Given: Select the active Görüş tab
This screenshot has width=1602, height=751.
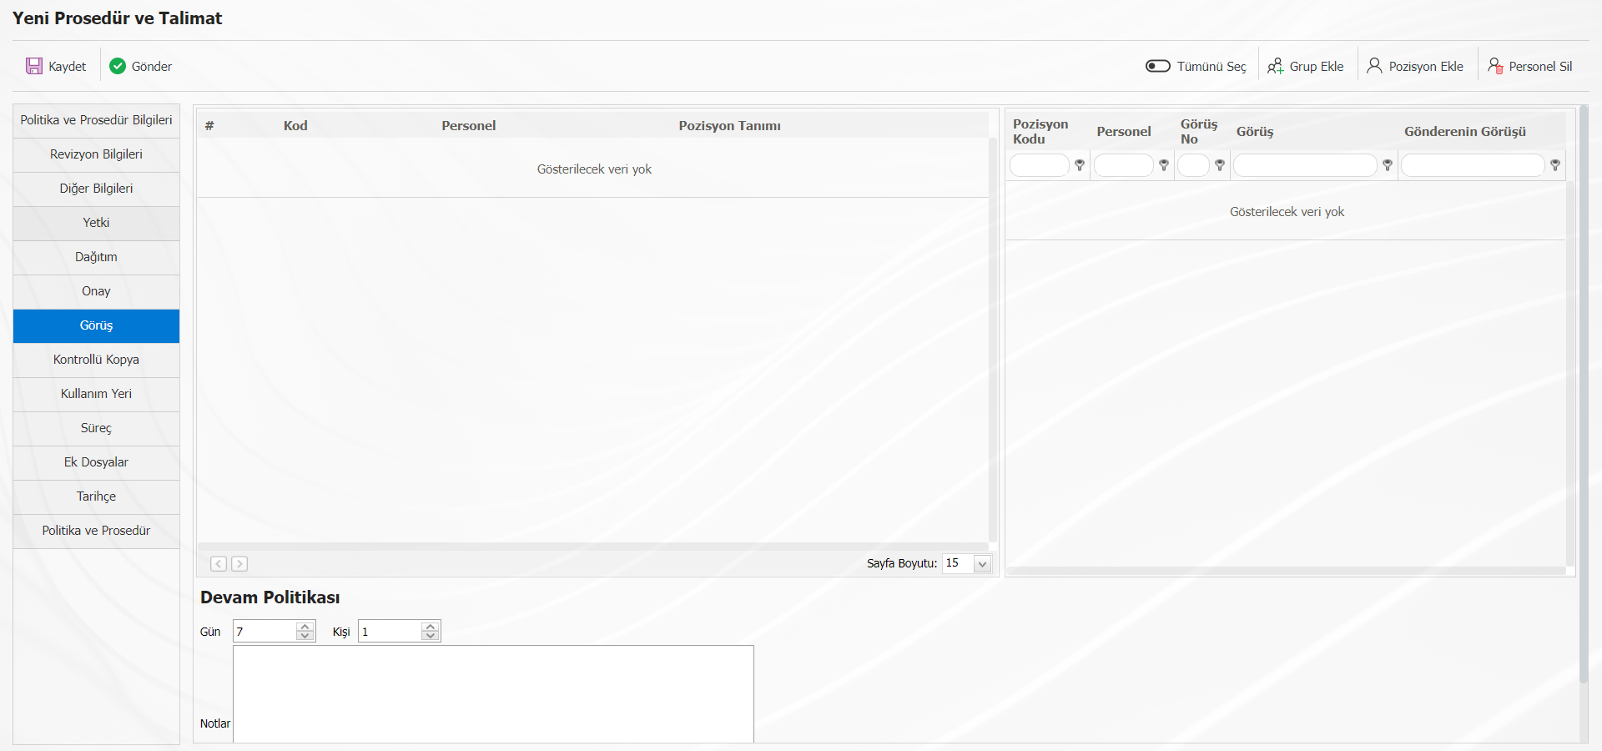Looking at the screenshot, I should 96,325.
